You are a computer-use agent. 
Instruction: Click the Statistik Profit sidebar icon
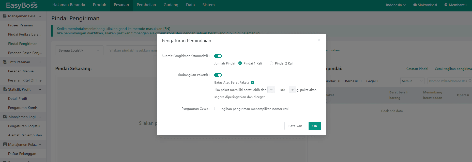pyautogui.click(x=5, y=89)
